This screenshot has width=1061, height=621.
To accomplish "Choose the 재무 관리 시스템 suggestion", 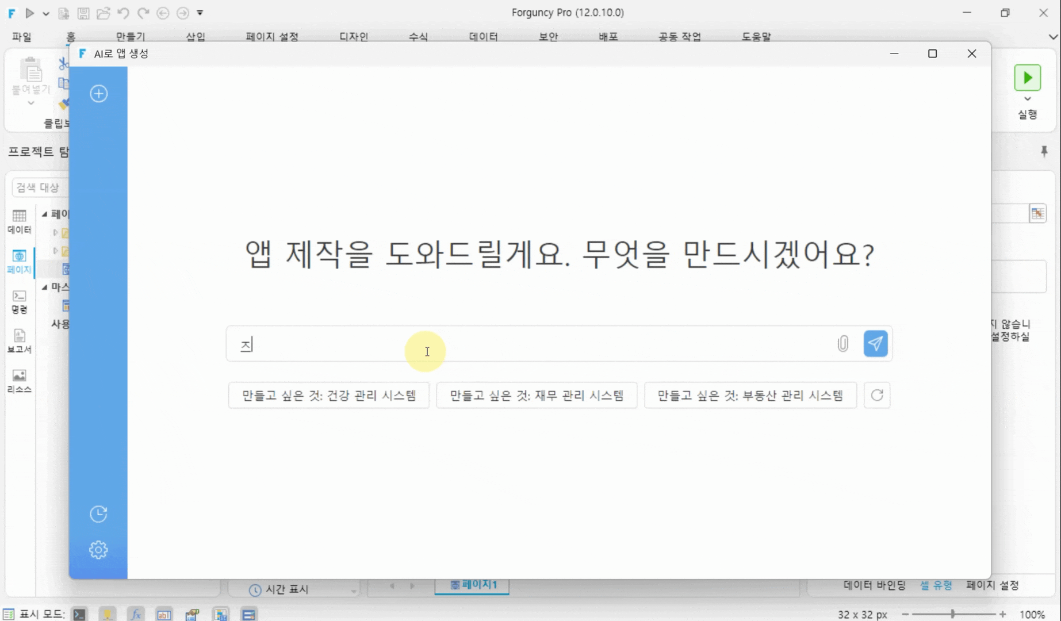I will [x=537, y=396].
